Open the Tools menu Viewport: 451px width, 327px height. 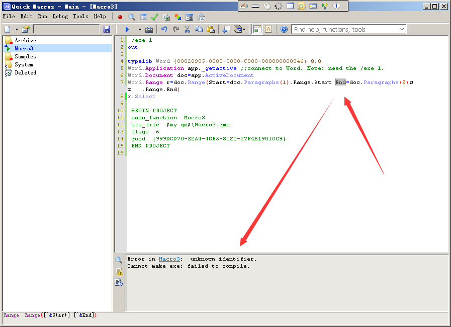pyautogui.click(x=80, y=17)
